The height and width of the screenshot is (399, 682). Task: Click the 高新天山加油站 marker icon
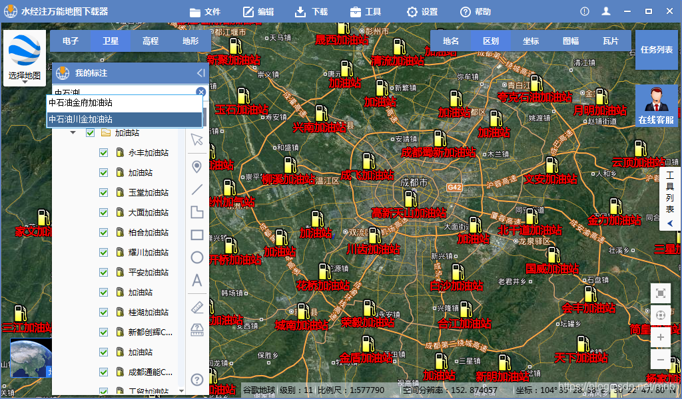click(x=410, y=199)
